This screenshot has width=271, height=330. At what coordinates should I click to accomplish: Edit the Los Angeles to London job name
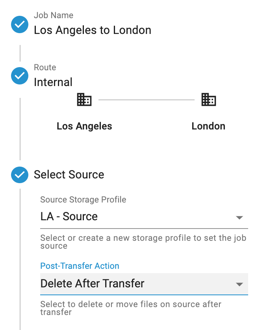(x=93, y=30)
